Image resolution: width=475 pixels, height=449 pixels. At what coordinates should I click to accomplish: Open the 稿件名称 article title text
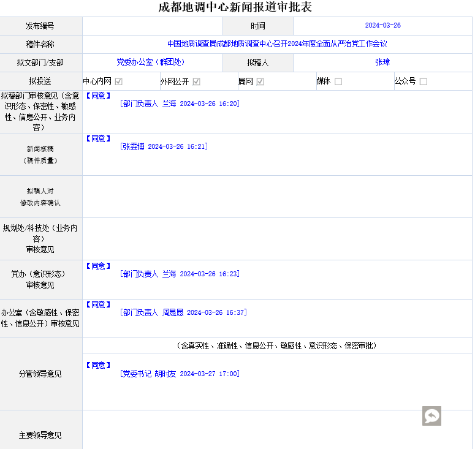[x=277, y=44]
